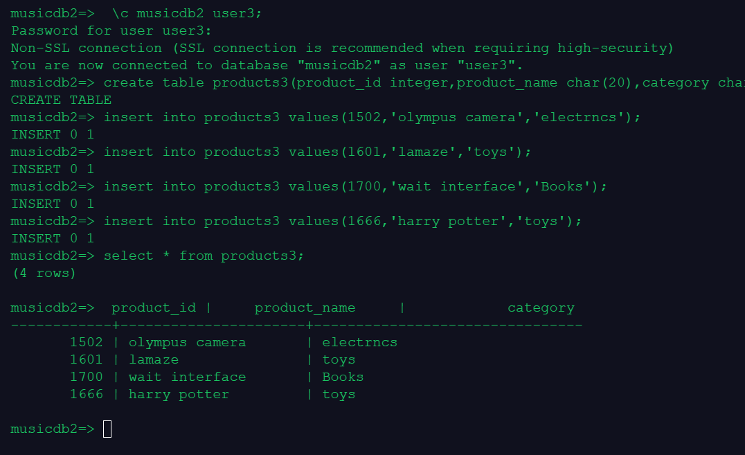Click the "\c musicdb2 user3;" command
This screenshot has width=745, height=455.
(187, 13)
